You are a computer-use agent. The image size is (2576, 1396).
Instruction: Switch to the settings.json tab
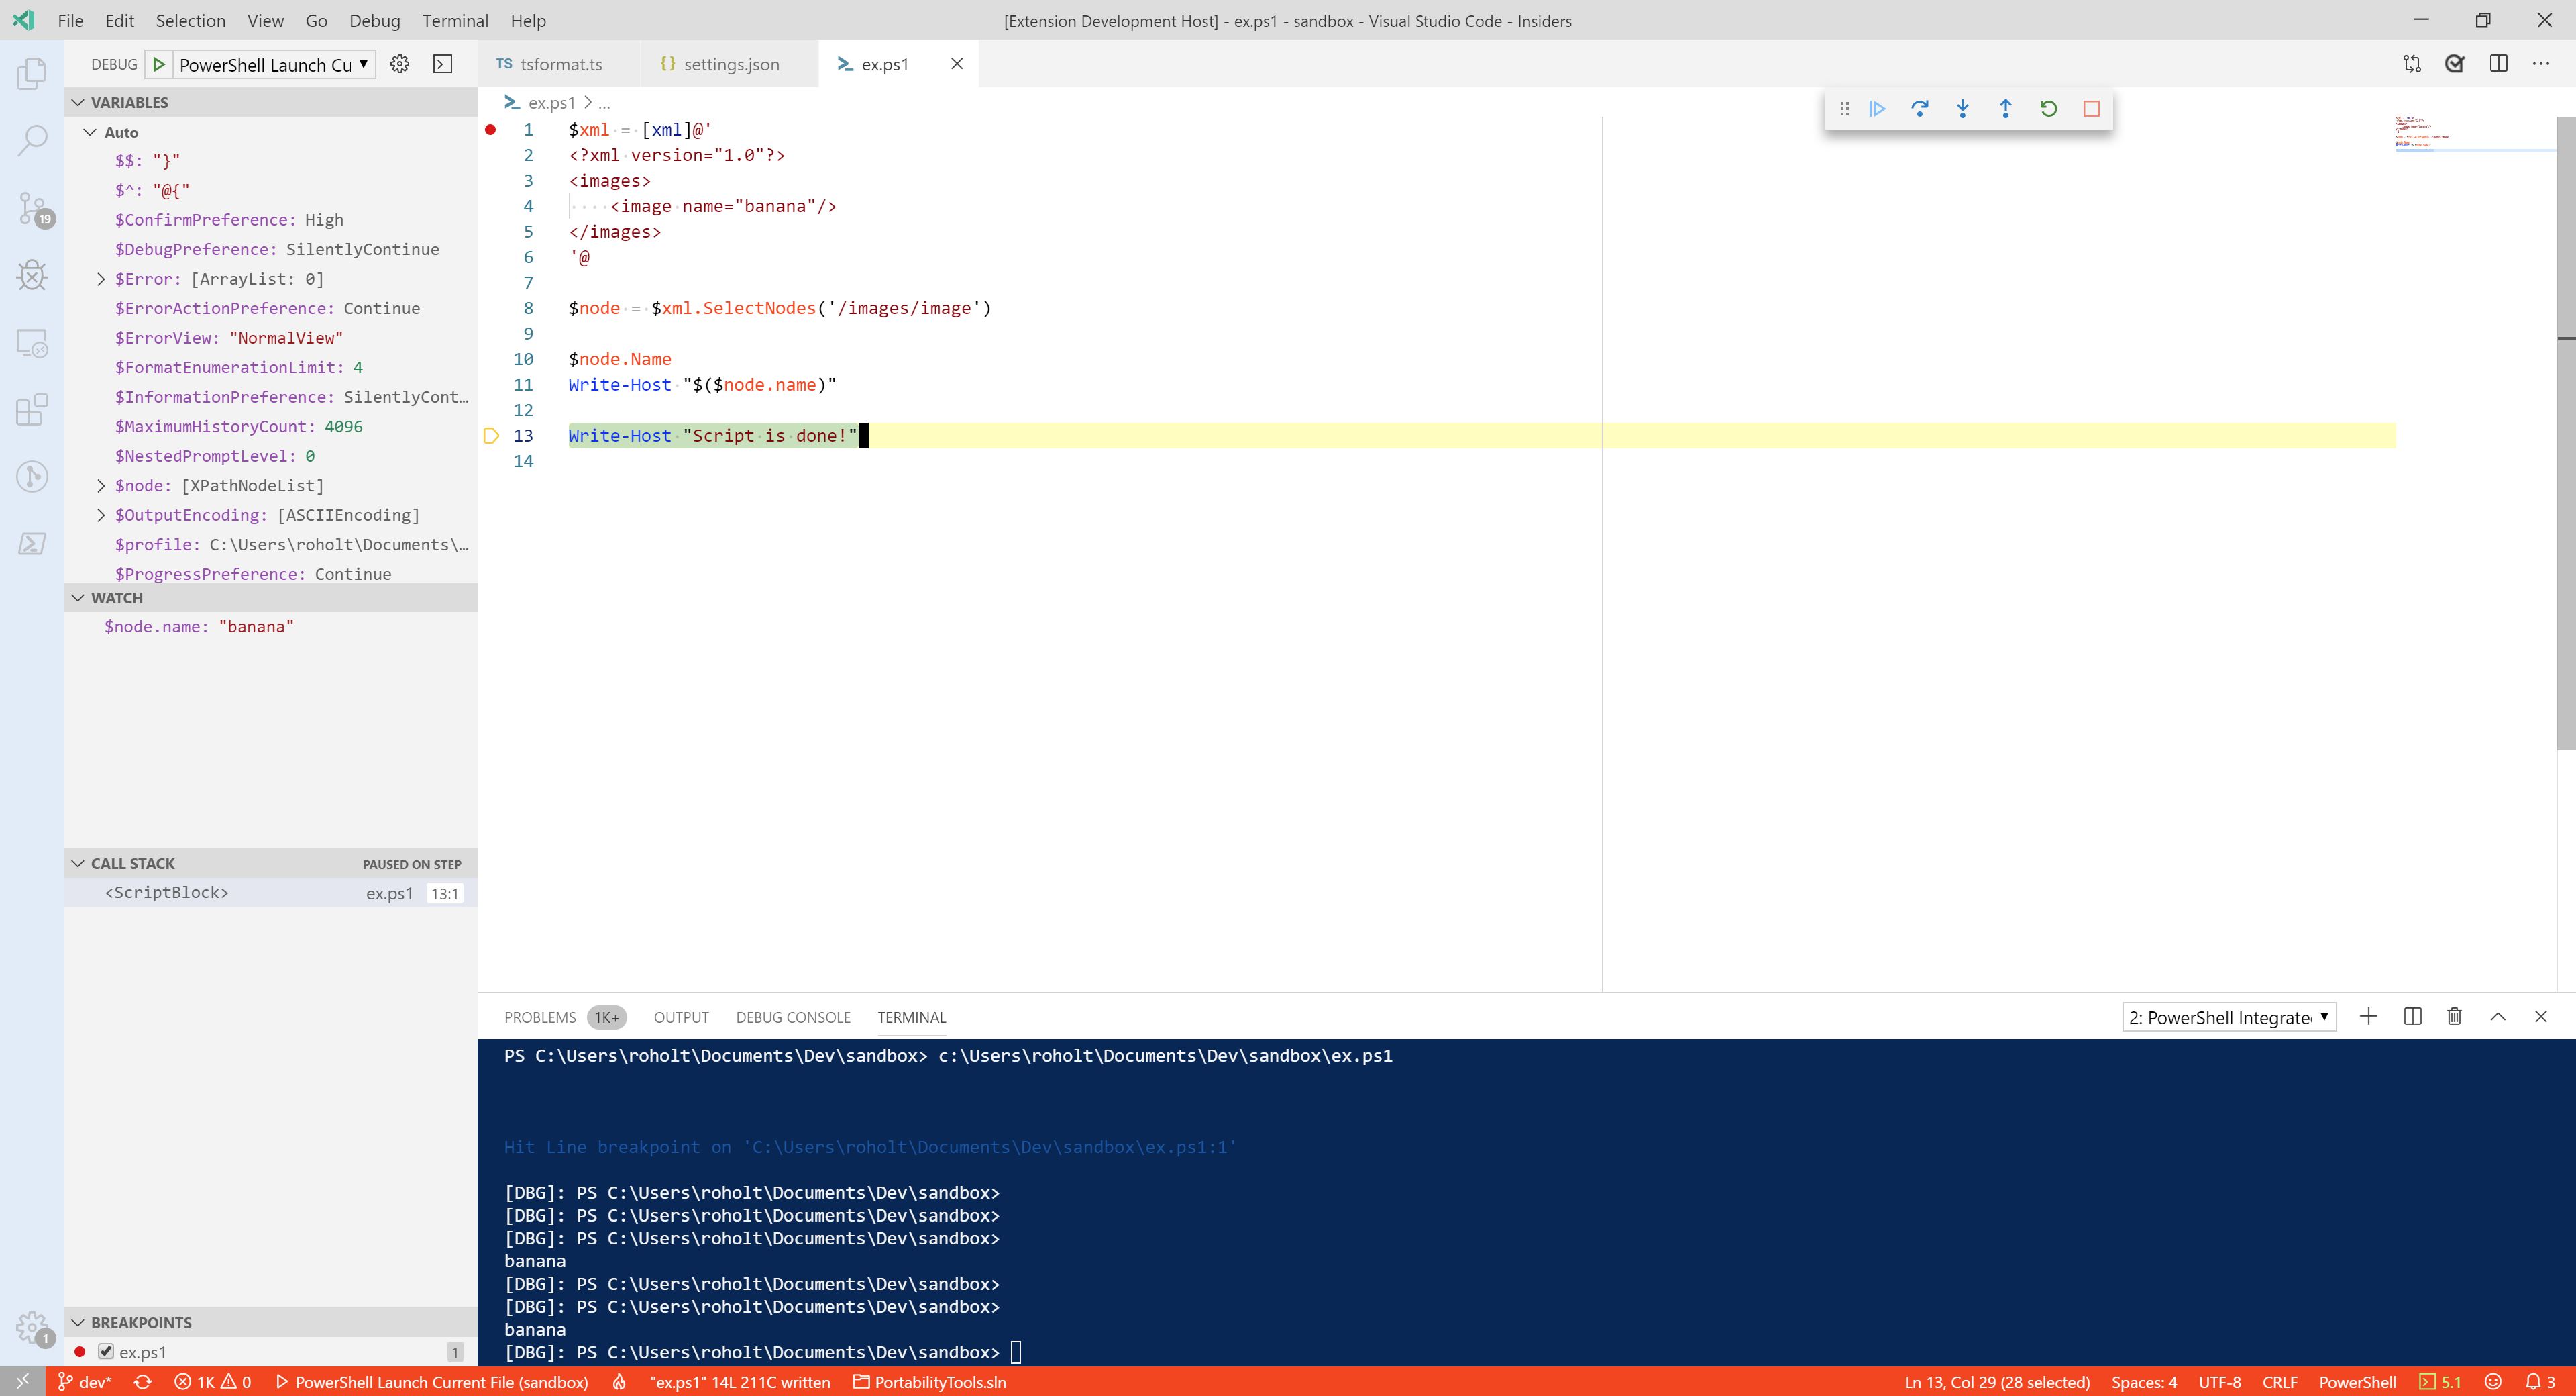click(731, 63)
